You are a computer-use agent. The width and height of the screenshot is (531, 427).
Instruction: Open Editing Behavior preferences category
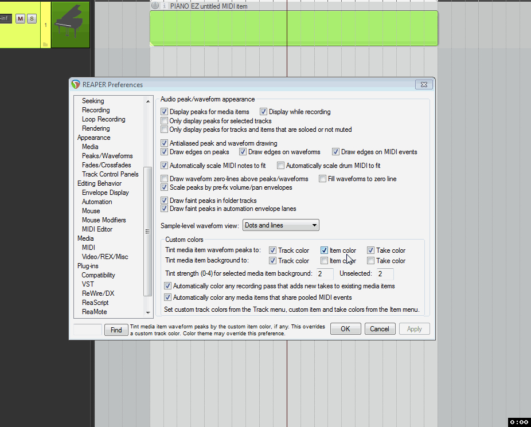pyautogui.click(x=99, y=183)
